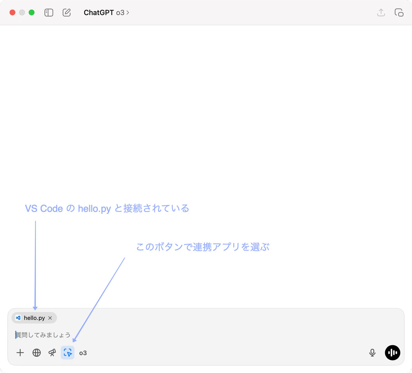Viewport: 412px width, 373px height.
Task: Click the picture-in-picture window icon
Action: 399,12
